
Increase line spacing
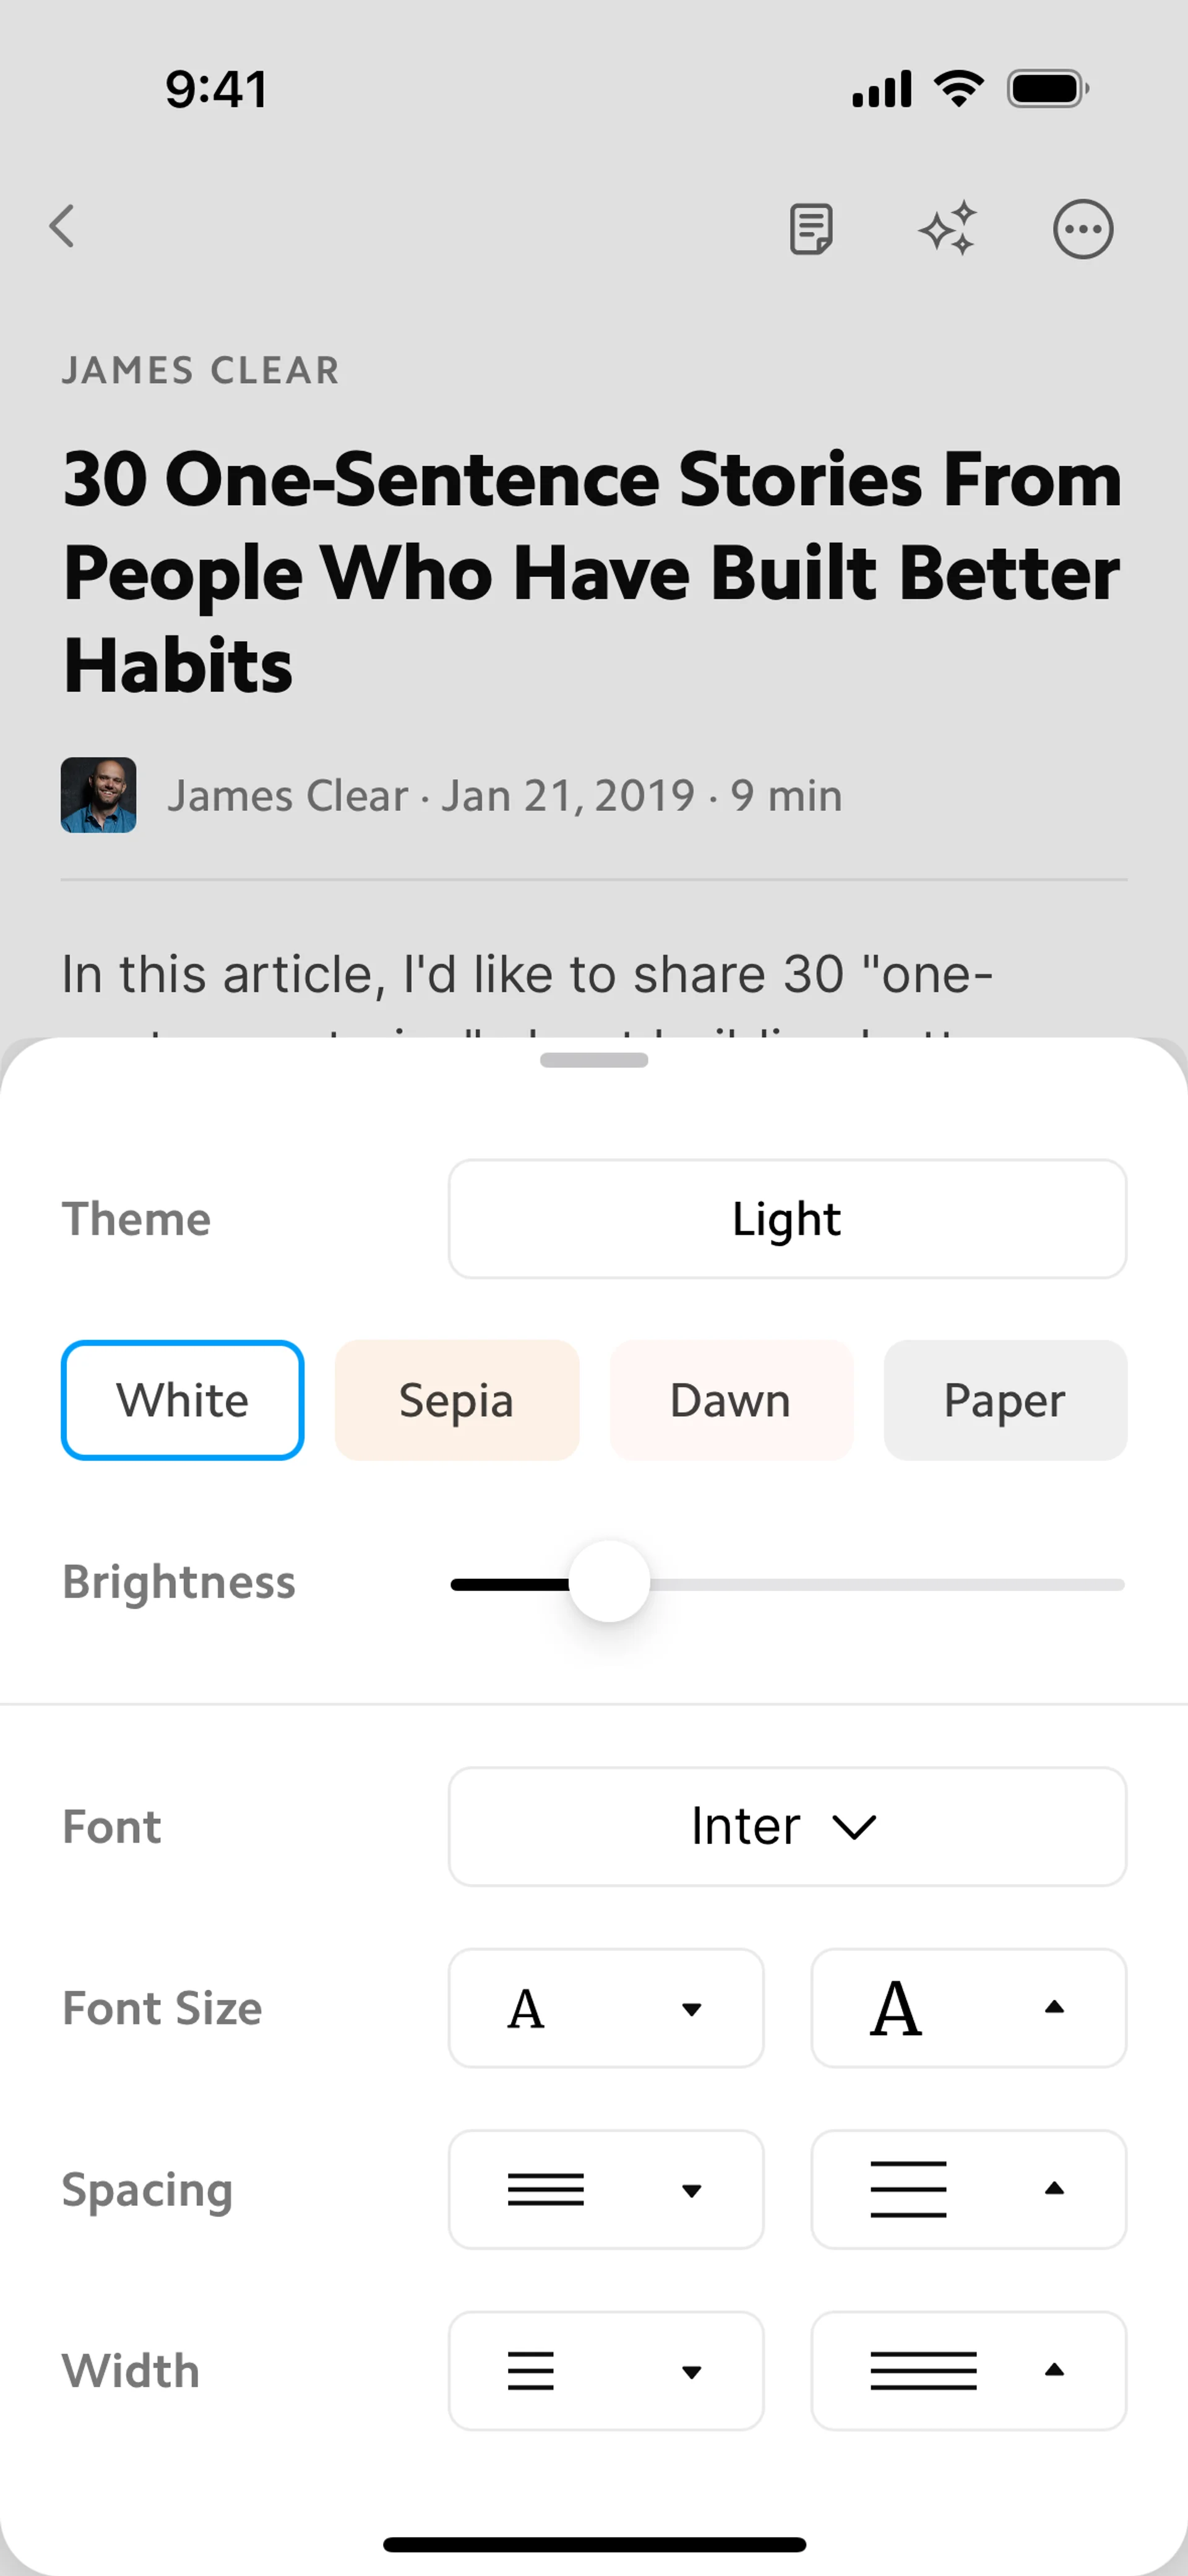968,2189
